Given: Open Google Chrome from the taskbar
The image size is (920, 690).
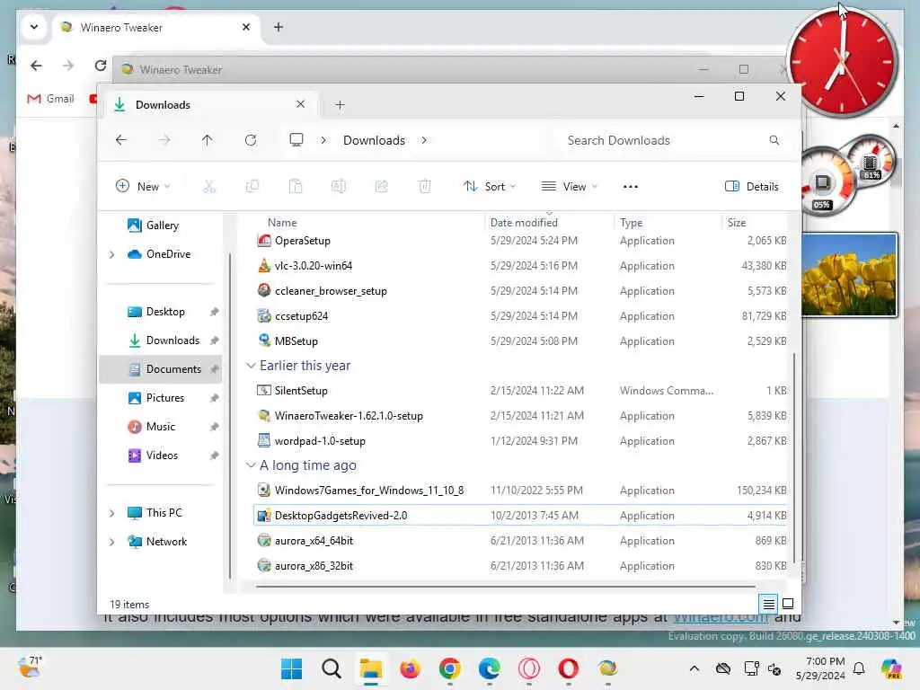Looking at the screenshot, I should tap(450, 668).
